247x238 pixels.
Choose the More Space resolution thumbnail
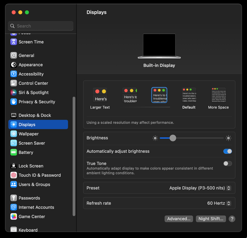coord(218,95)
